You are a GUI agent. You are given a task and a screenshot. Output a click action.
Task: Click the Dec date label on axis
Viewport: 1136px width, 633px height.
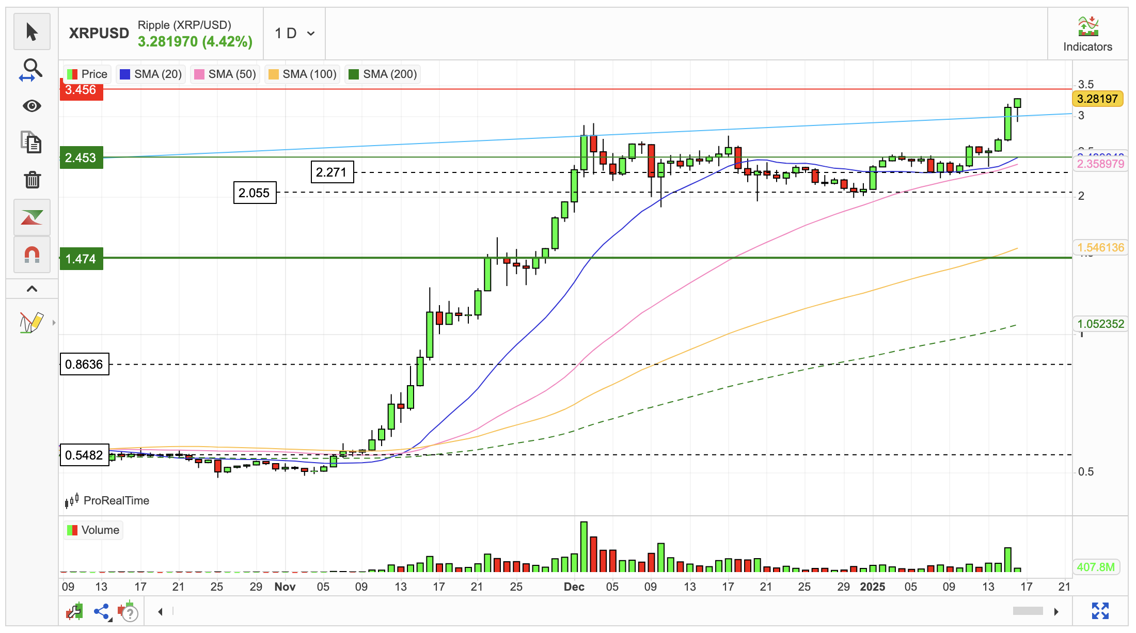(x=574, y=587)
